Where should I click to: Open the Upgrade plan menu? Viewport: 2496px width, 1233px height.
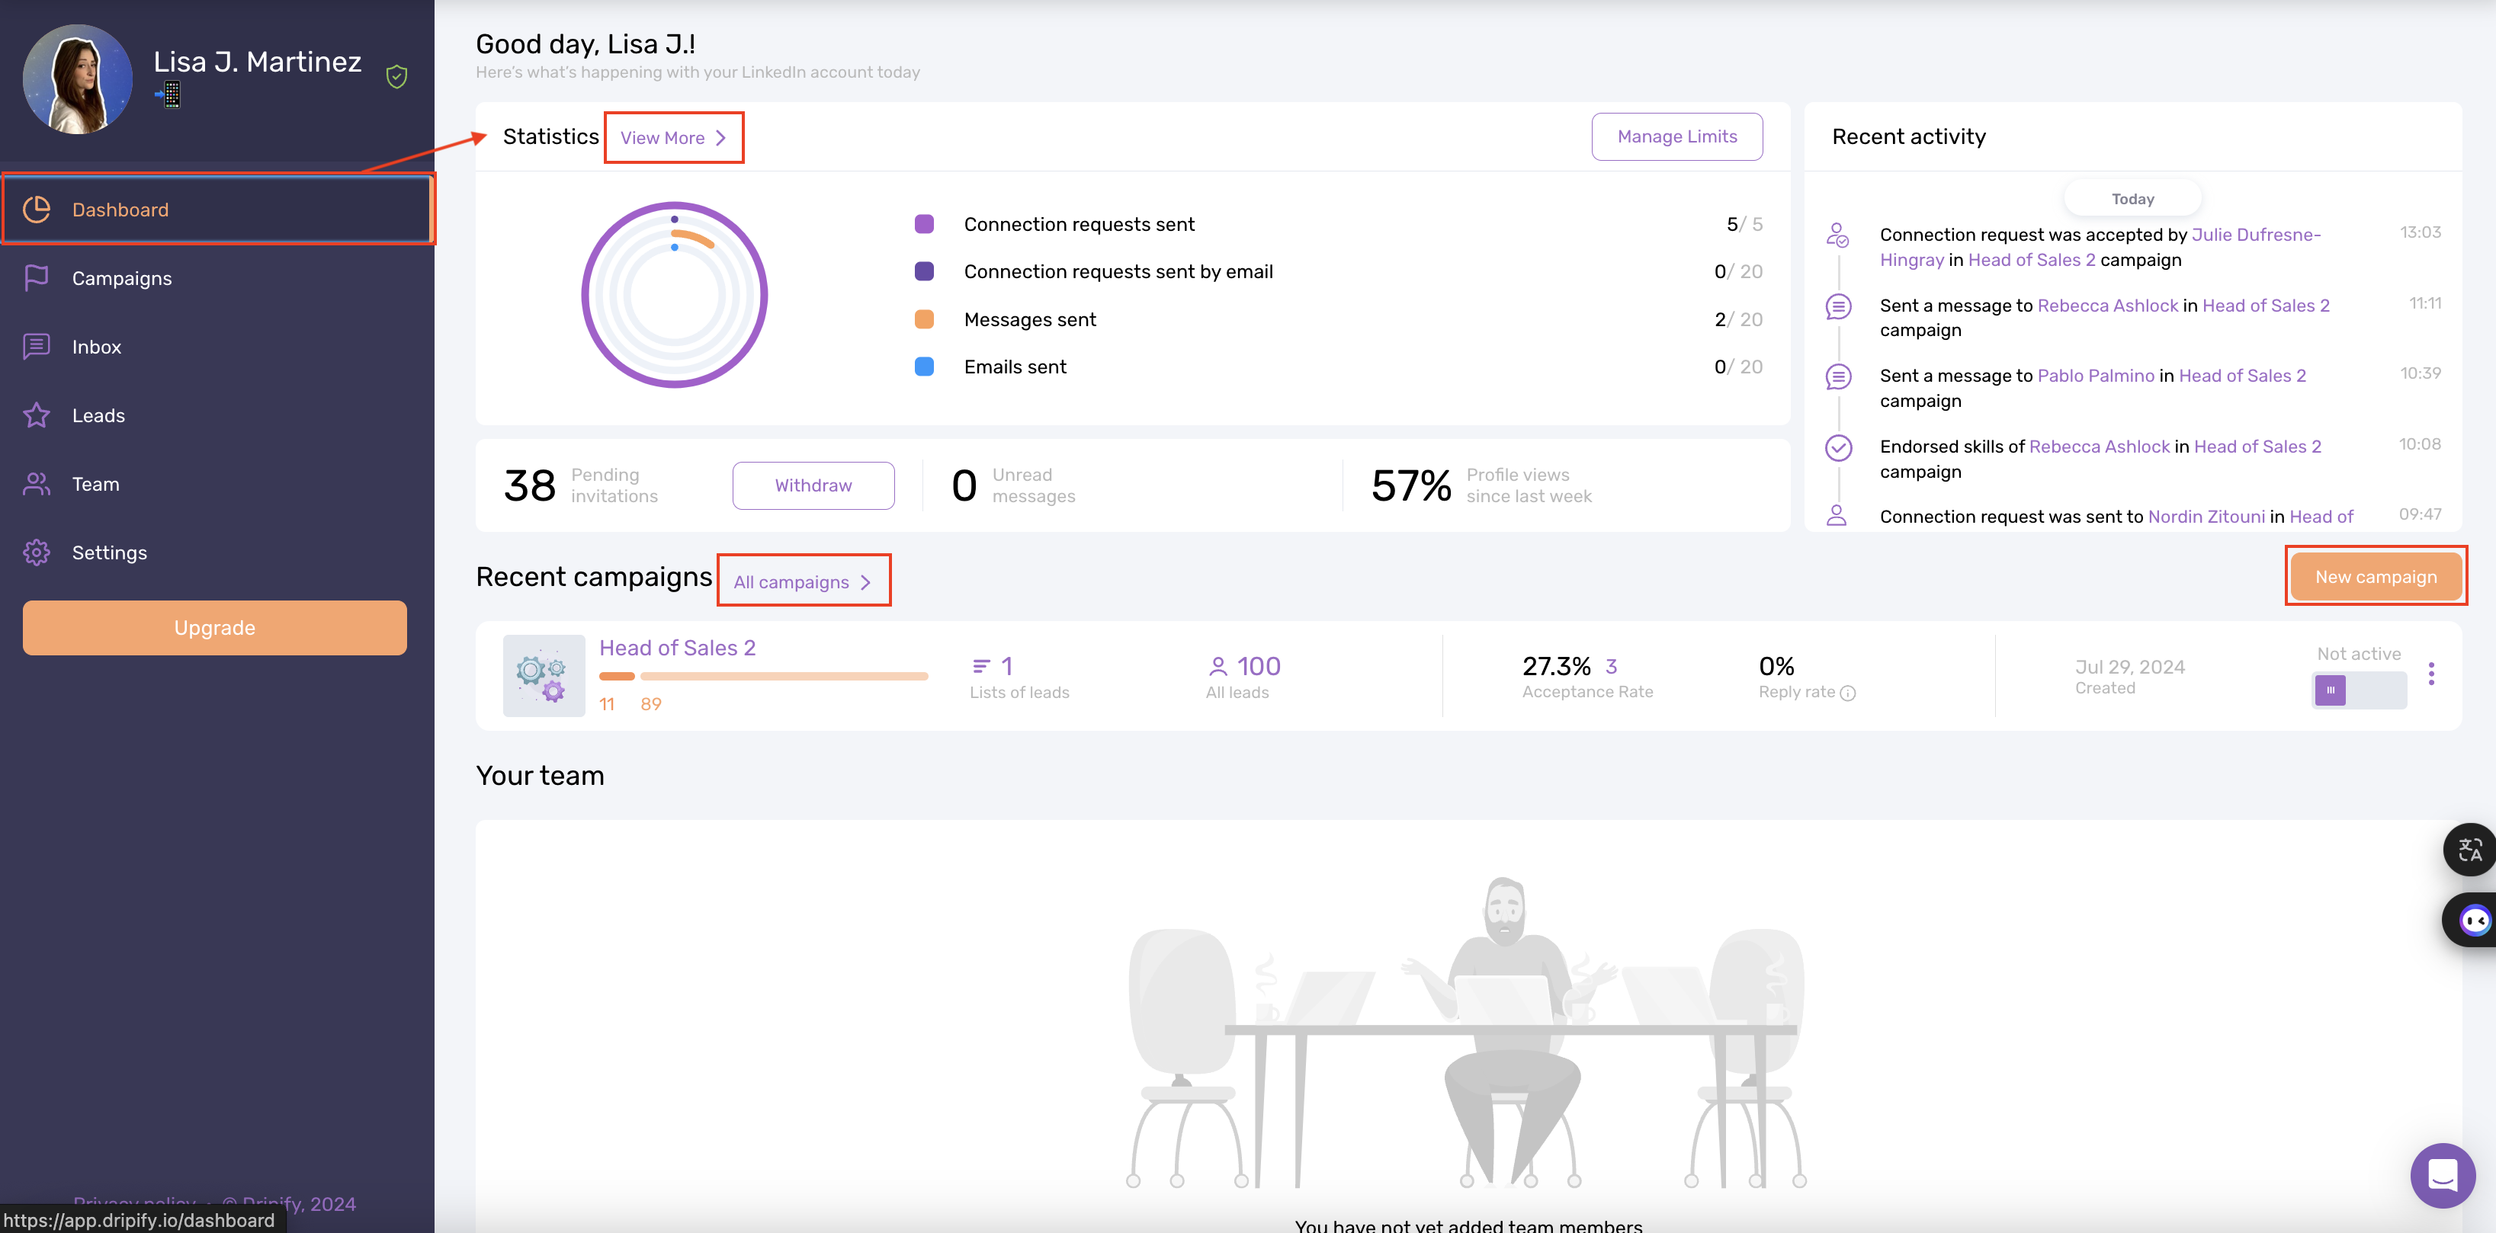[x=213, y=627]
